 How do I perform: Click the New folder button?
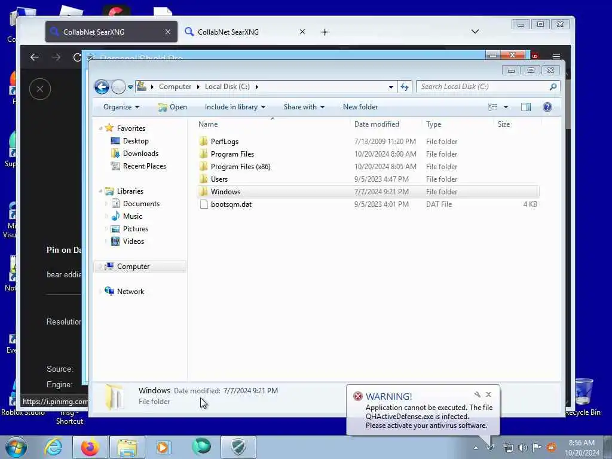point(360,107)
